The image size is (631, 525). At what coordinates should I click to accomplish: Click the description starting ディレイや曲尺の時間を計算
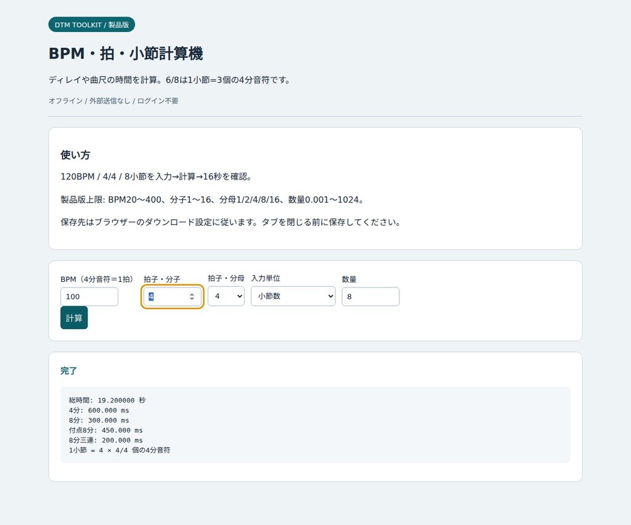click(x=170, y=80)
